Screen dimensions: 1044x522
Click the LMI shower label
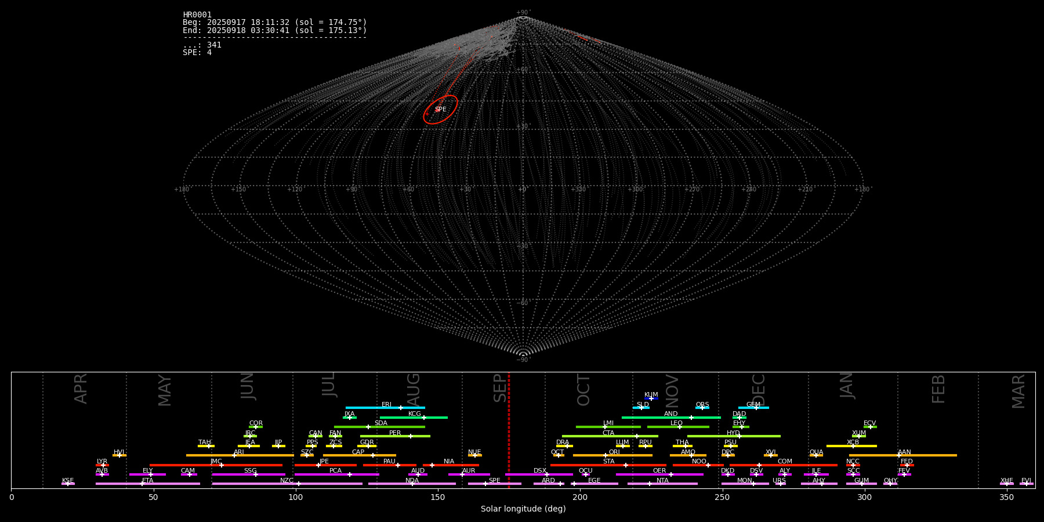(608, 423)
